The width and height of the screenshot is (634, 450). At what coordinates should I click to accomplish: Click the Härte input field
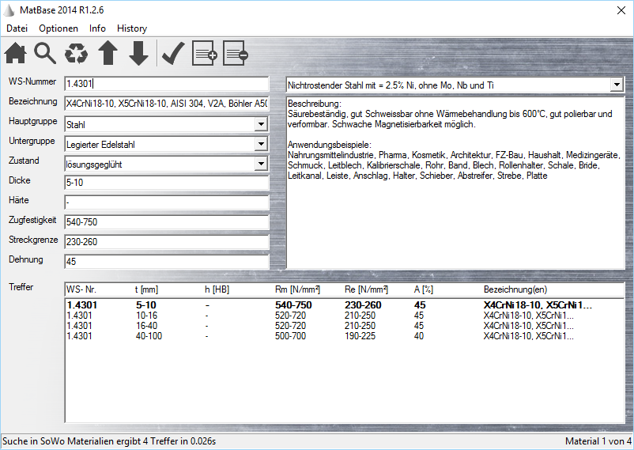coord(166,202)
